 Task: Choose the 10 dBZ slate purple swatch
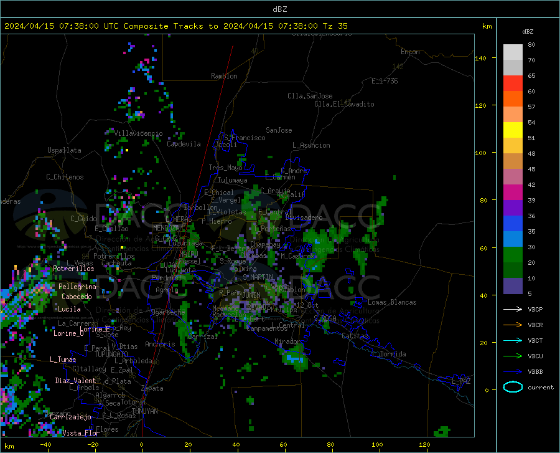(x=513, y=286)
